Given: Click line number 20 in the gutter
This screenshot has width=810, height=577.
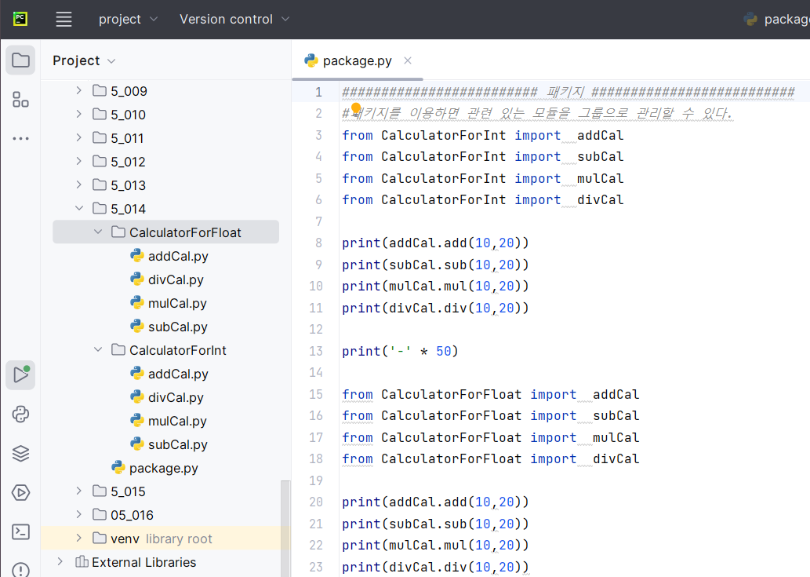Looking at the screenshot, I should [x=316, y=502].
